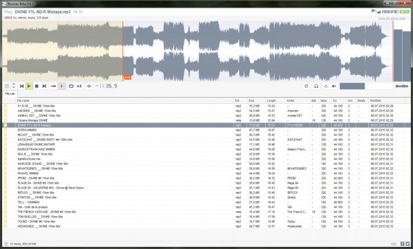
Task: Click the Resonic logo
Action: click(390, 12)
